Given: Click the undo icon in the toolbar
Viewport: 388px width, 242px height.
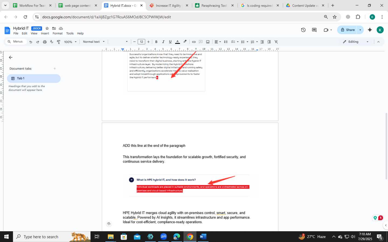Looking at the screenshot, I should pos(31,42).
